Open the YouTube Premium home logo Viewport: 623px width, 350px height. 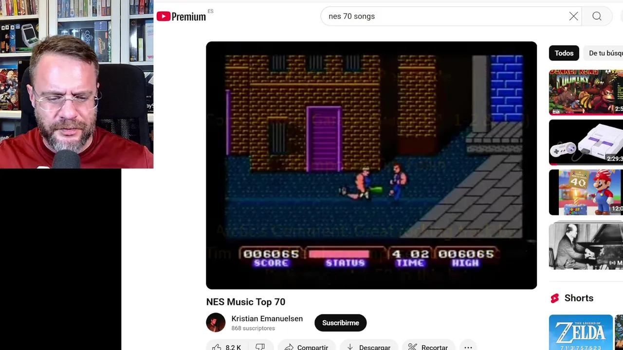coord(182,17)
